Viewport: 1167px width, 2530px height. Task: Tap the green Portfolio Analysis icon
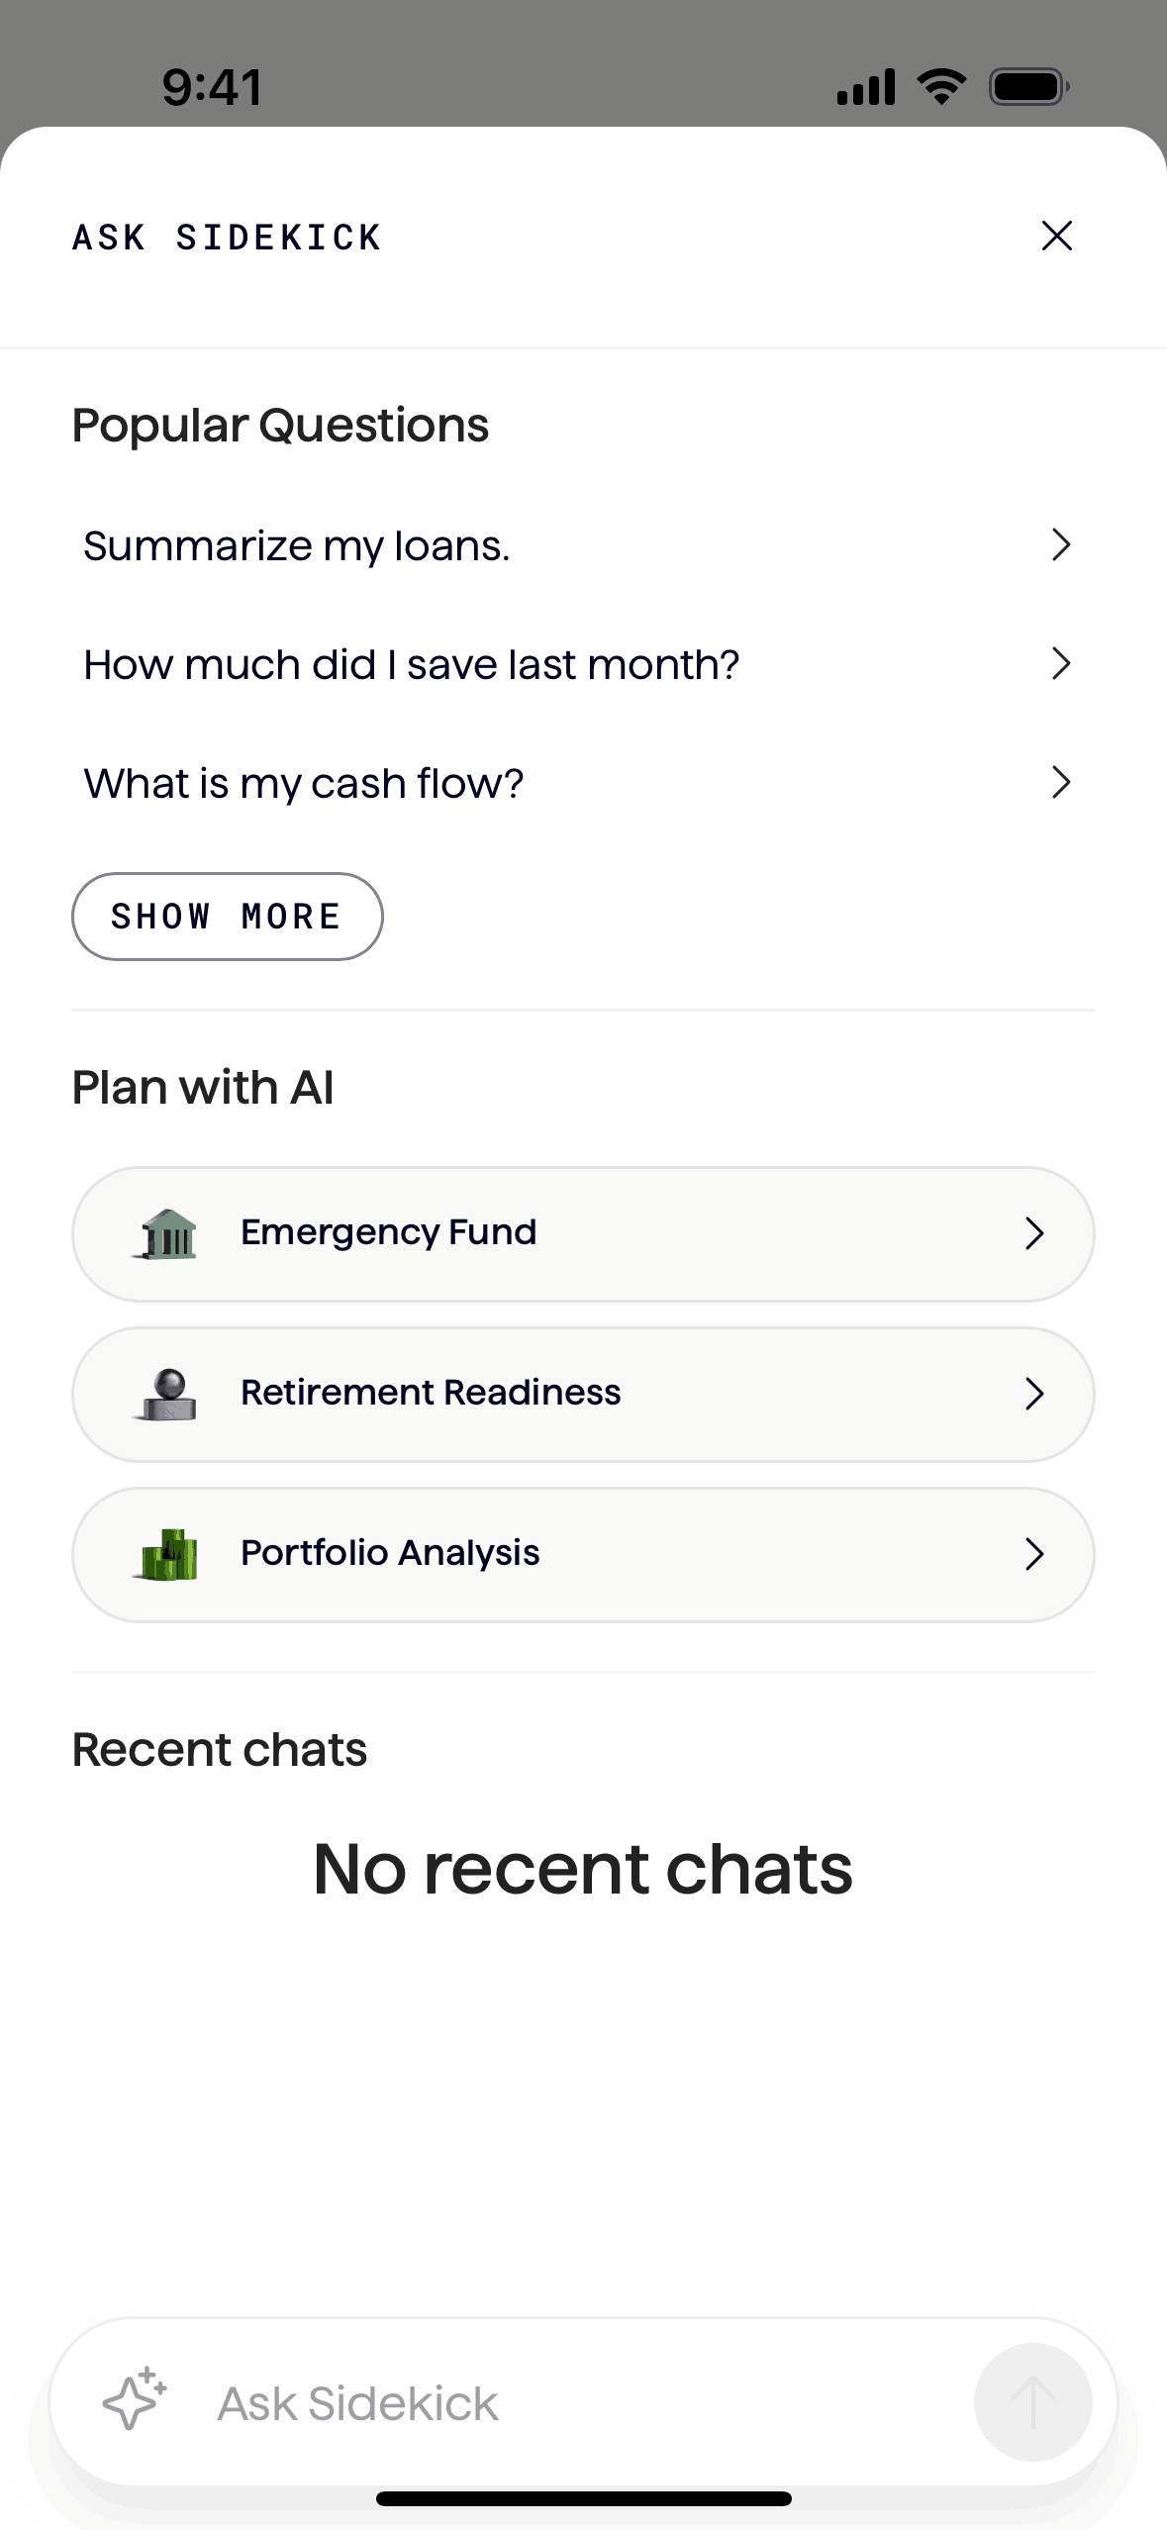click(166, 1554)
